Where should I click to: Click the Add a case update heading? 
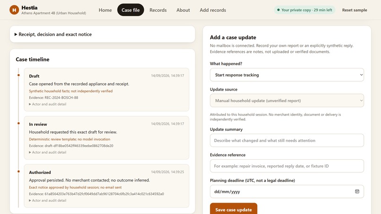233,37
